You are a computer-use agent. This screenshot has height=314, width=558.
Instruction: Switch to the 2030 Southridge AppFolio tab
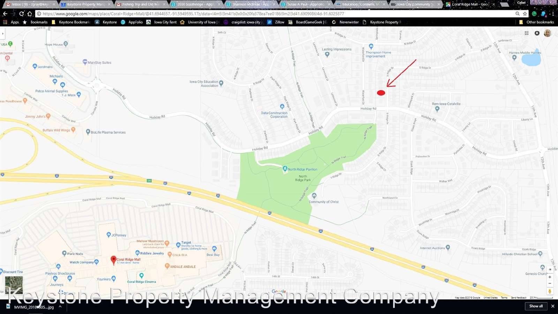195,5
